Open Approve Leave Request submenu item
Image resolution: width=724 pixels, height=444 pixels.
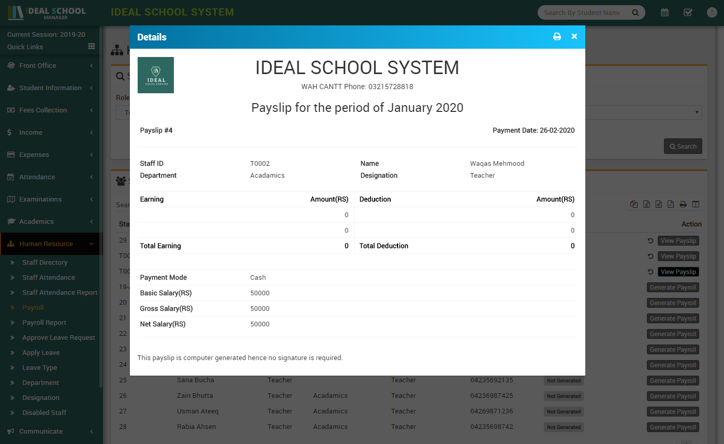coord(59,338)
